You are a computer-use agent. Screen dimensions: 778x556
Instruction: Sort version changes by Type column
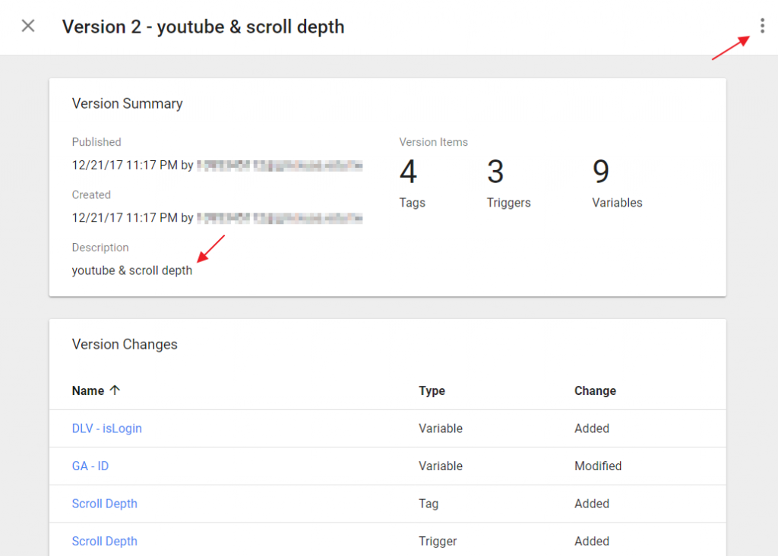(x=432, y=390)
